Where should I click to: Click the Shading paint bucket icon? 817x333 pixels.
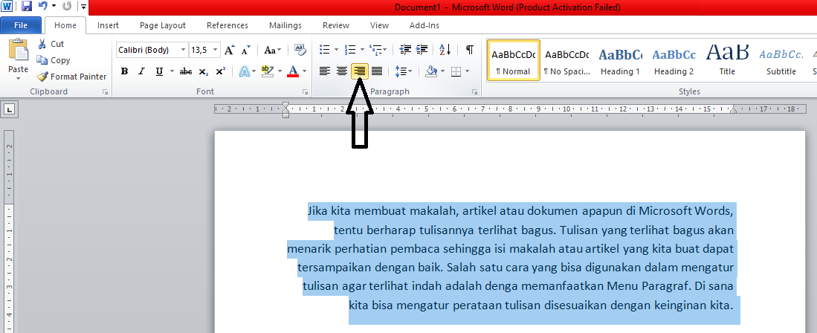pyautogui.click(x=431, y=71)
